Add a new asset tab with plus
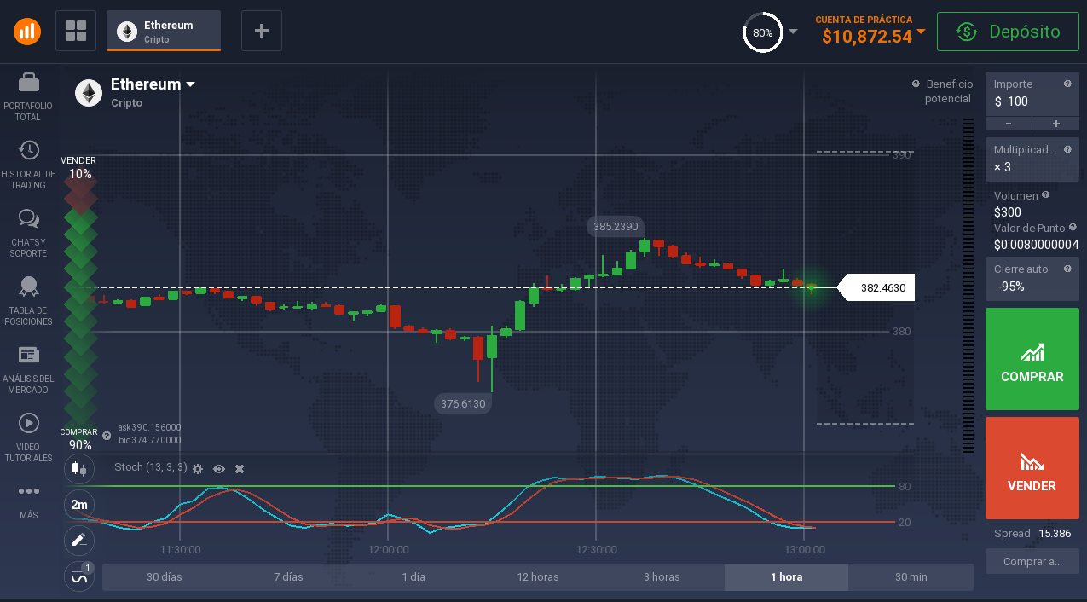 [x=262, y=32]
